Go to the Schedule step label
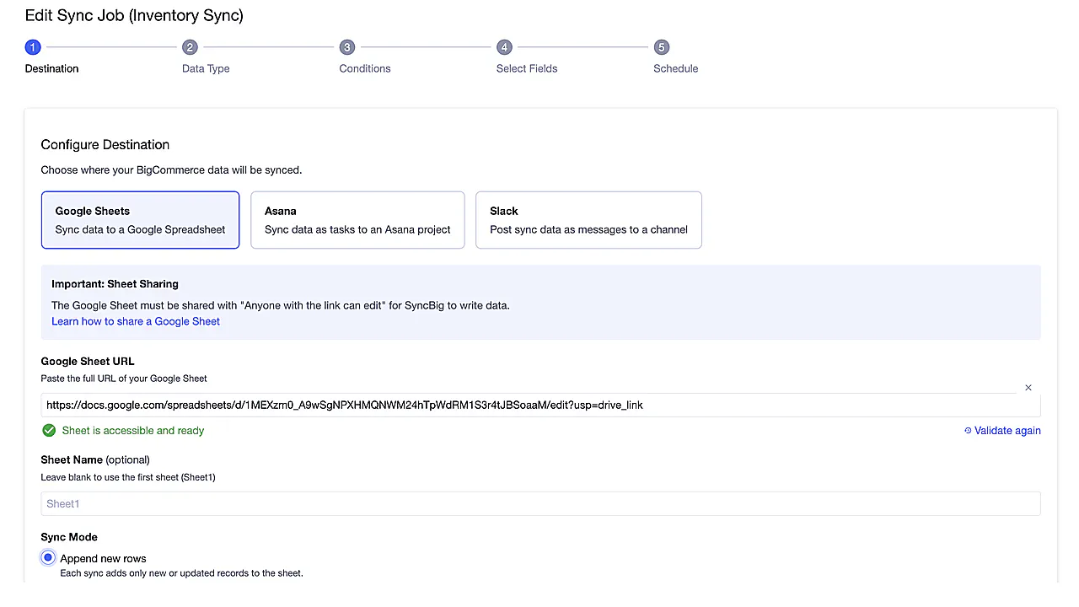 point(675,68)
